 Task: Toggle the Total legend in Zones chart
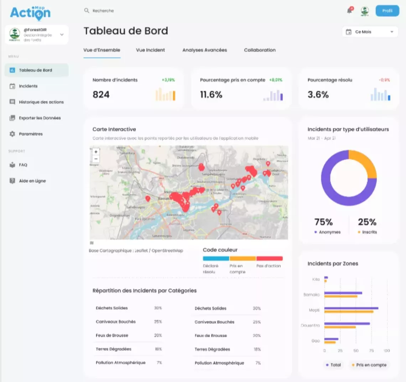tap(333, 365)
